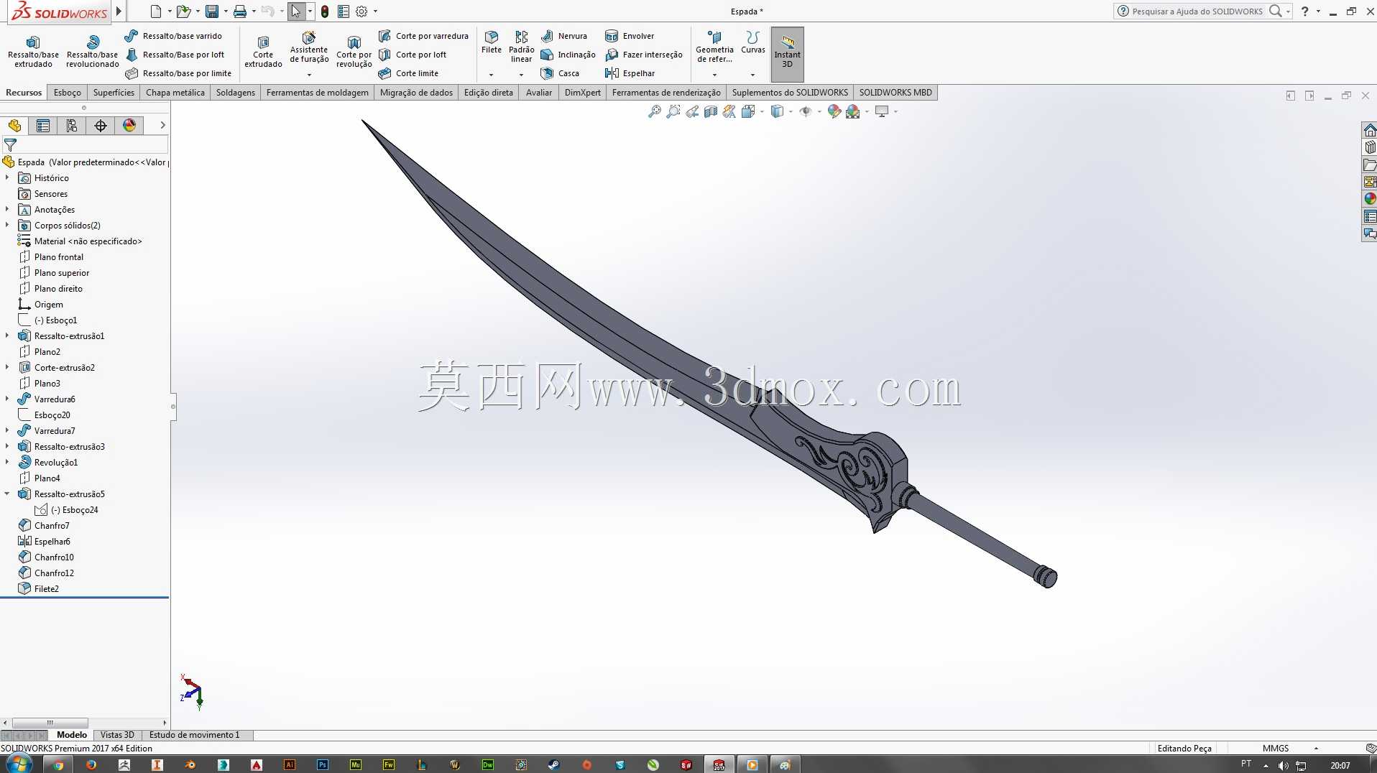This screenshot has height=773, width=1377.
Task: Open FeatureManager design tree tab
Action: point(14,126)
